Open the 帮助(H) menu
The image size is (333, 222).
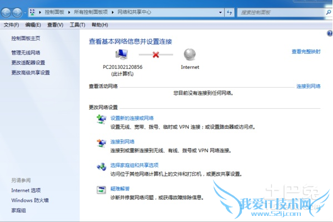pyautogui.click(x=100, y=25)
